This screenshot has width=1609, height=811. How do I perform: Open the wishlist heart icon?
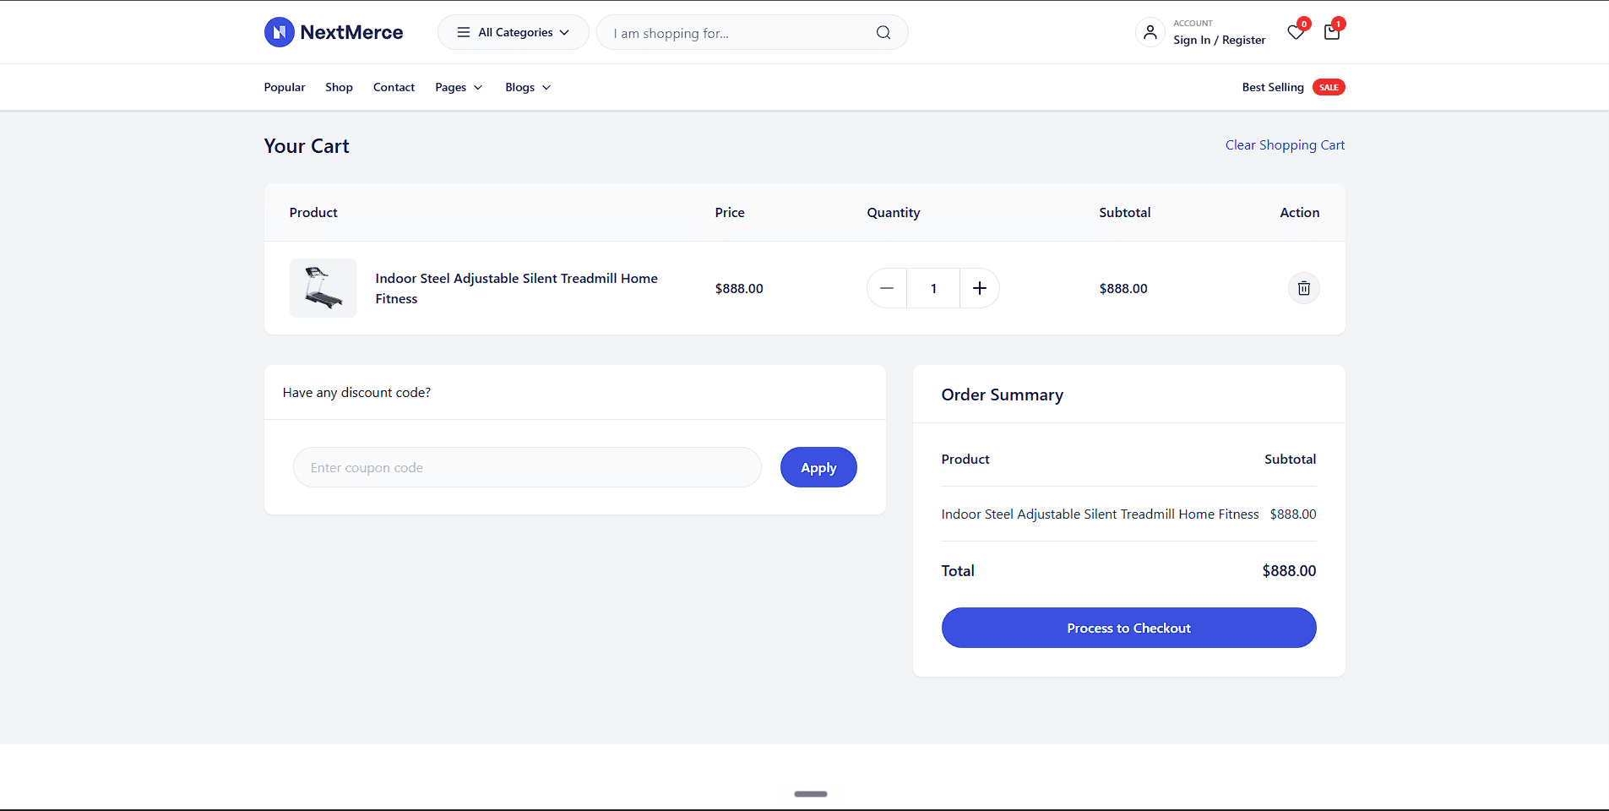(x=1296, y=32)
